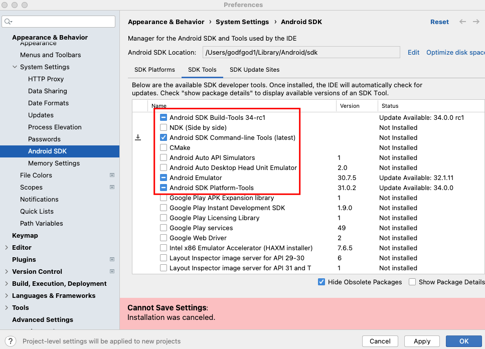Select Menus and Toolbars in sidebar
Screen dimensions: 485x349
pyautogui.click(x=51, y=55)
